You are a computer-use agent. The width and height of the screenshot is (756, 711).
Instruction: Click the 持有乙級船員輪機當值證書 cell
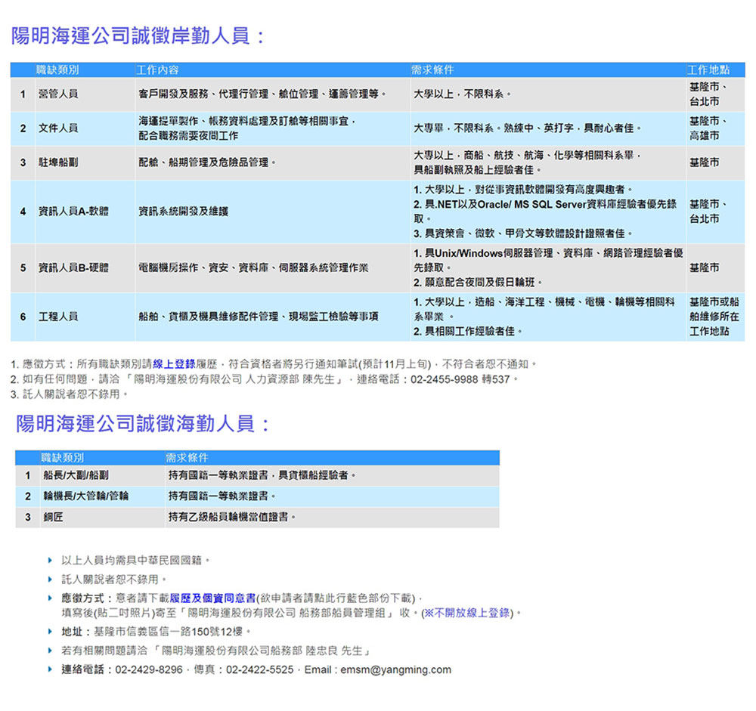(332, 518)
